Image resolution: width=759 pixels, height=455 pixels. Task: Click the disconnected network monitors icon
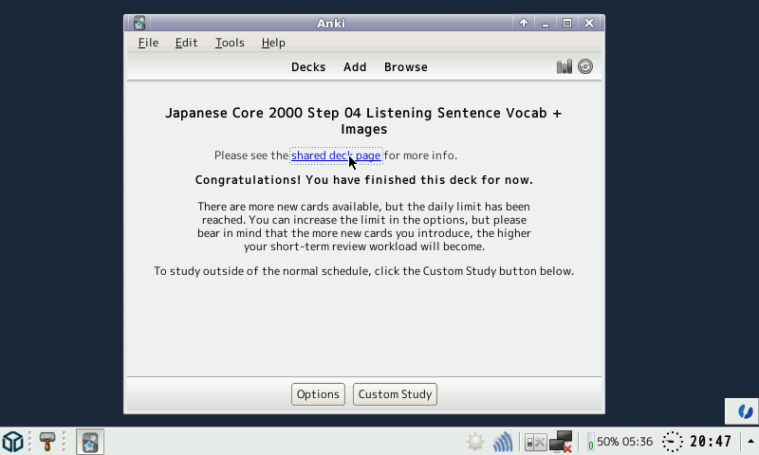tap(561, 442)
